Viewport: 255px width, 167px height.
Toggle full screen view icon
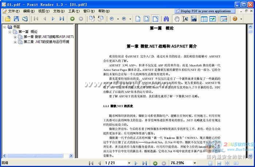click(x=212, y=19)
